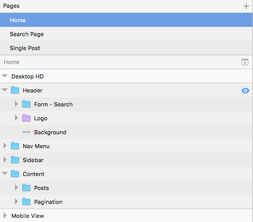The width and height of the screenshot is (253, 222).
Task: Click the Header group folder icon
Action: (15, 90)
